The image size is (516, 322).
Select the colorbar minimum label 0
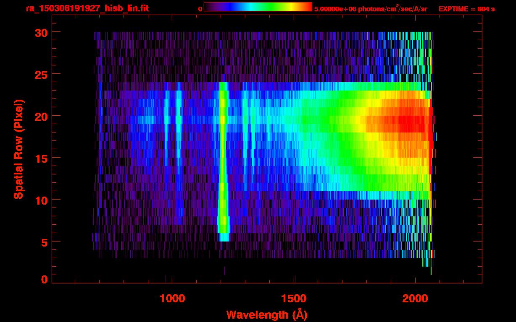click(x=200, y=9)
